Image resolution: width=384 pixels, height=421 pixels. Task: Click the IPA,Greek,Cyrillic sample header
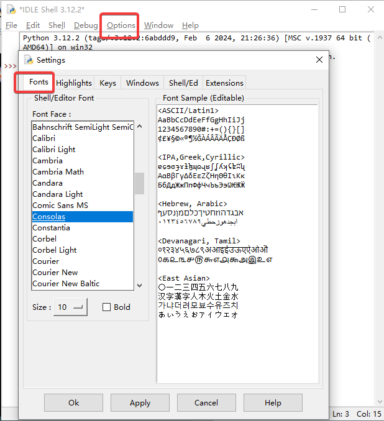[201, 157]
